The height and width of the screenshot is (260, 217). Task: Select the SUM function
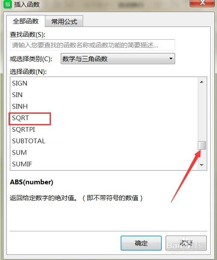104,153
